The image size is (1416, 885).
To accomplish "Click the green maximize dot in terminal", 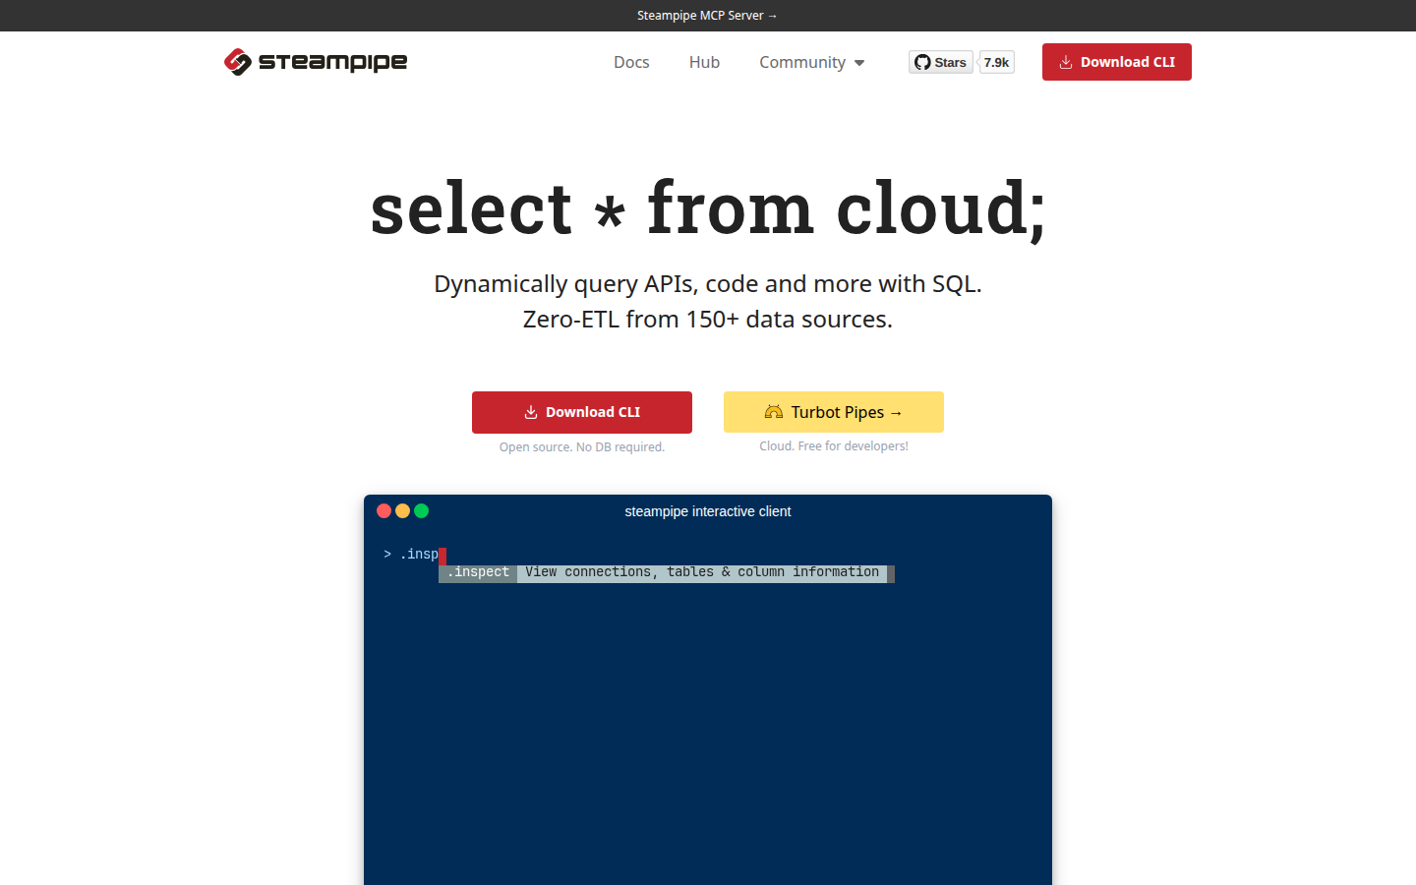I will tap(422, 511).
